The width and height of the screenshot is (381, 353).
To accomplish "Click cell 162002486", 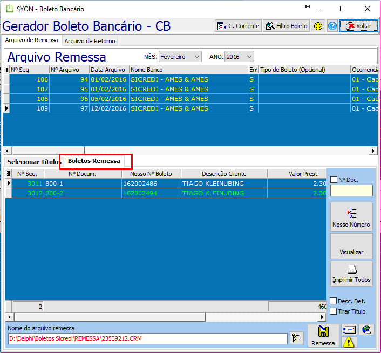I will (151, 184).
